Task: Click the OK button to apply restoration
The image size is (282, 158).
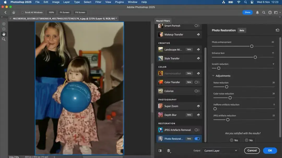Action: (x=270, y=150)
